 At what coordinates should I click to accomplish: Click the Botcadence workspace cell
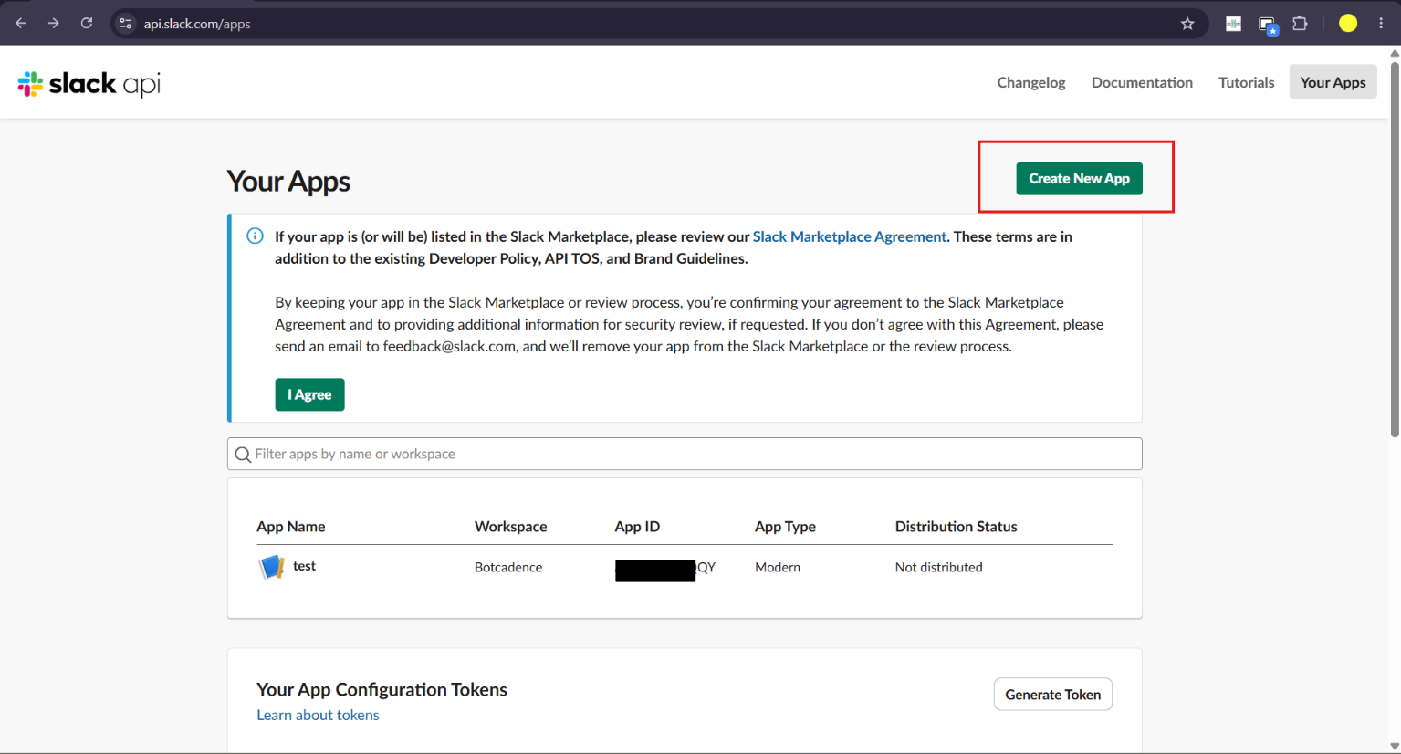(x=508, y=567)
